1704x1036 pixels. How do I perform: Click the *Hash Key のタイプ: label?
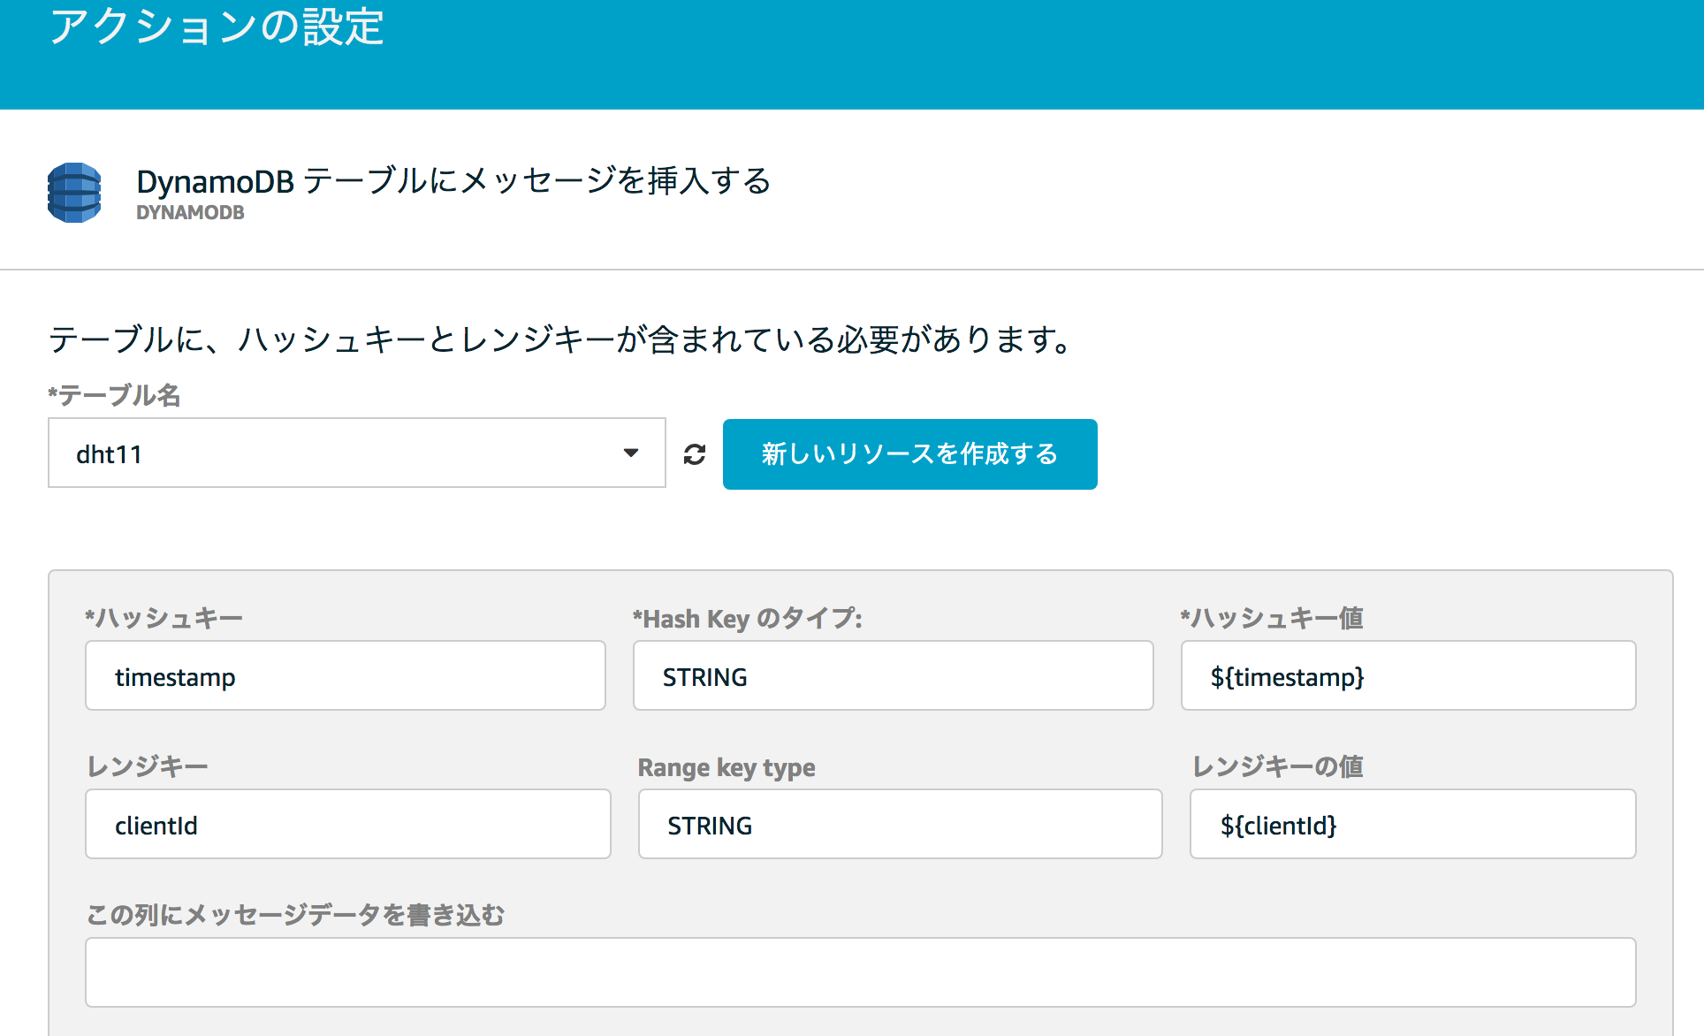(747, 619)
